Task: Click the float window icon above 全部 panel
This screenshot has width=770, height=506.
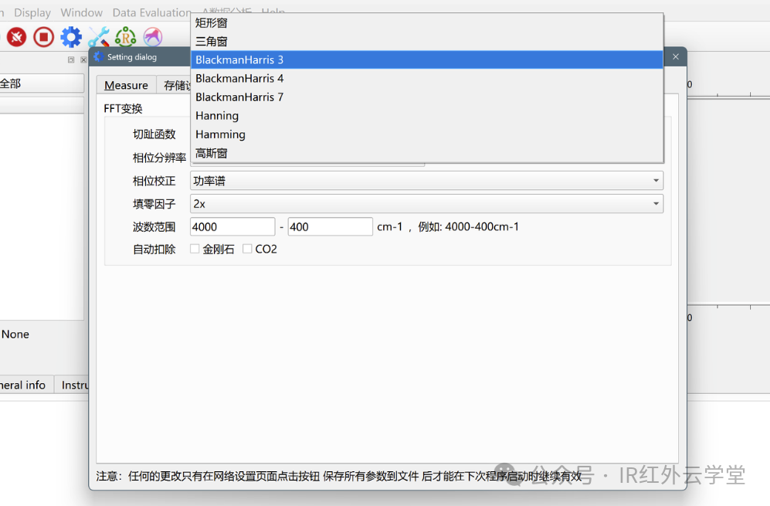Action: 70,59
